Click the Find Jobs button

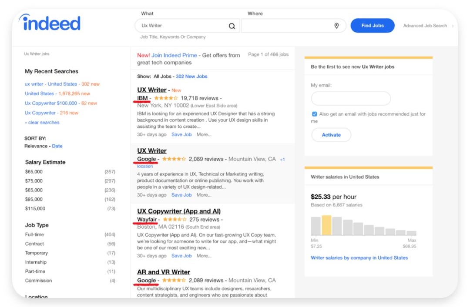point(372,26)
